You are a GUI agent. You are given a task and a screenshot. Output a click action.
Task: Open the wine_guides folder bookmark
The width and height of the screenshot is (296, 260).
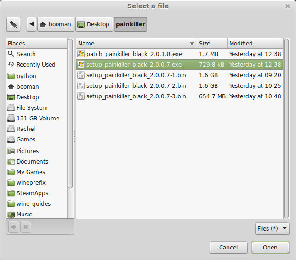(37, 204)
